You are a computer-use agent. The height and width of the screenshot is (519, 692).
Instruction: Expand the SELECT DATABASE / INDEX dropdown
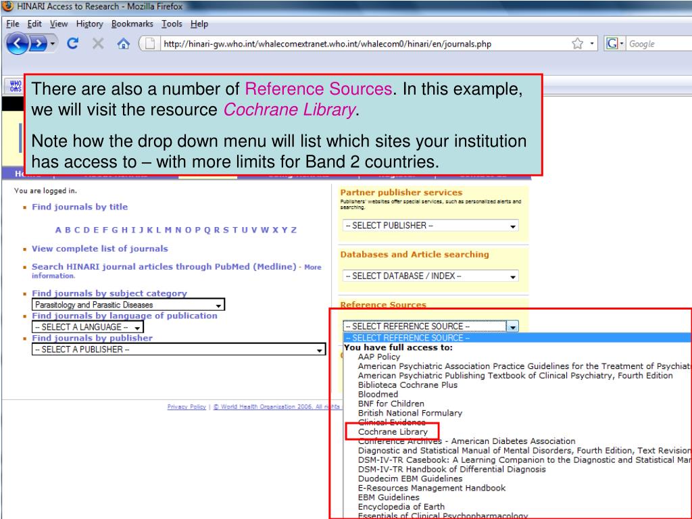[430, 276]
